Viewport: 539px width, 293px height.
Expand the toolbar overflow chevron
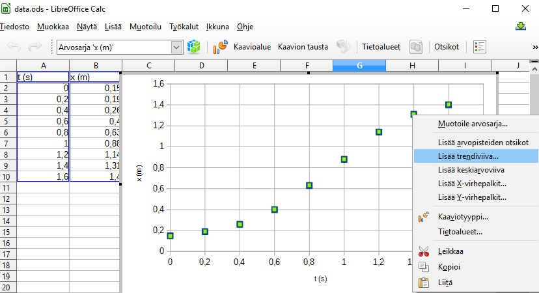[x=534, y=47]
